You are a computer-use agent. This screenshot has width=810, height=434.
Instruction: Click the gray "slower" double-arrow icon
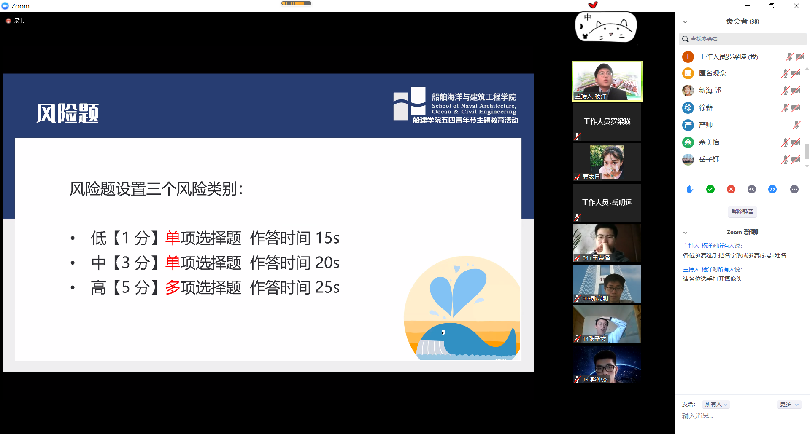click(x=752, y=189)
